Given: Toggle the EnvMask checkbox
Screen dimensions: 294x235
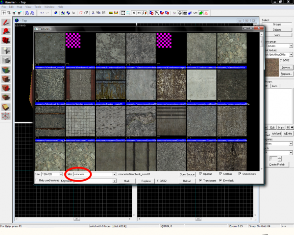Looking at the screenshot, I should click(x=220, y=180).
